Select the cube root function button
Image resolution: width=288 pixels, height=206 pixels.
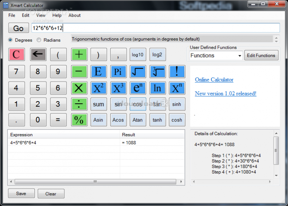tap(158, 71)
